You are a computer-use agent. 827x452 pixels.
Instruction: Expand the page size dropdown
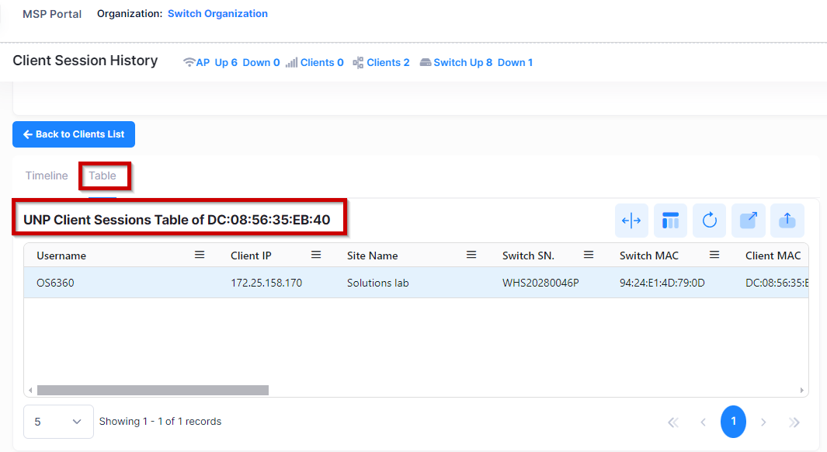click(x=58, y=422)
